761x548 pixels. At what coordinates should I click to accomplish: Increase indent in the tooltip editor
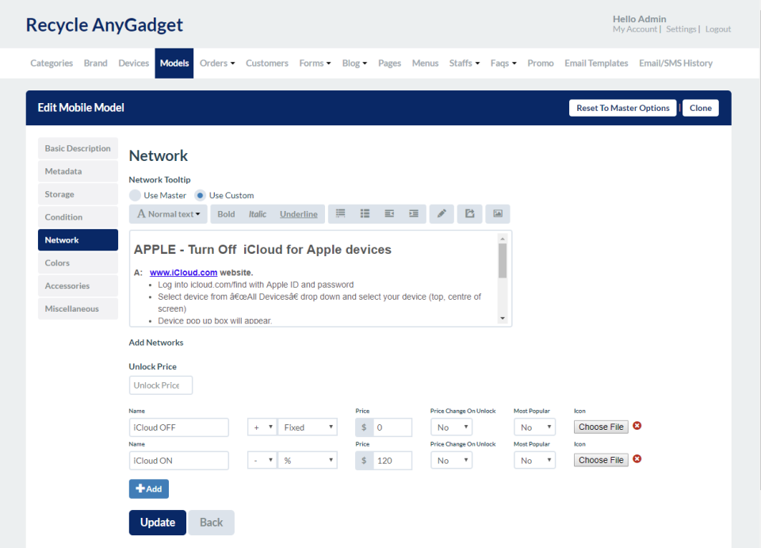click(x=413, y=213)
